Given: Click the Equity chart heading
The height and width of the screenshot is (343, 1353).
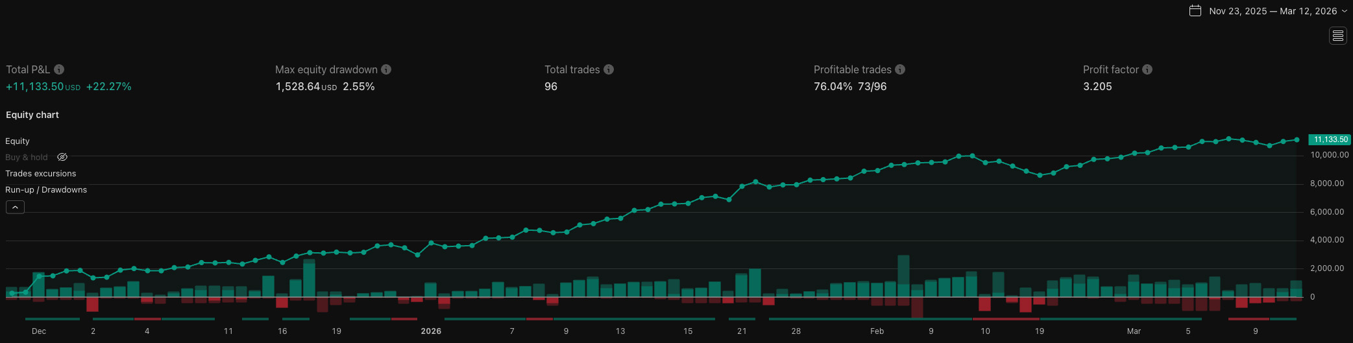Looking at the screenshot, I should 32,115.
